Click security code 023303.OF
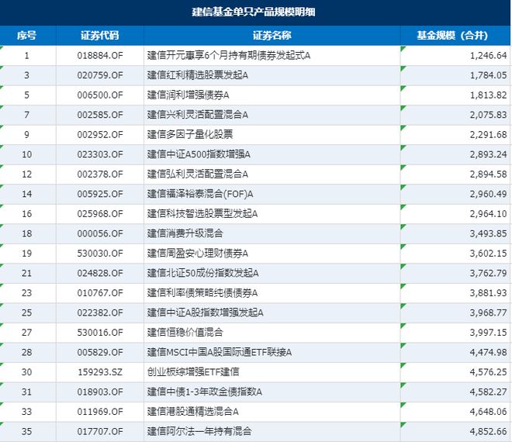 [x=100, y=154]
